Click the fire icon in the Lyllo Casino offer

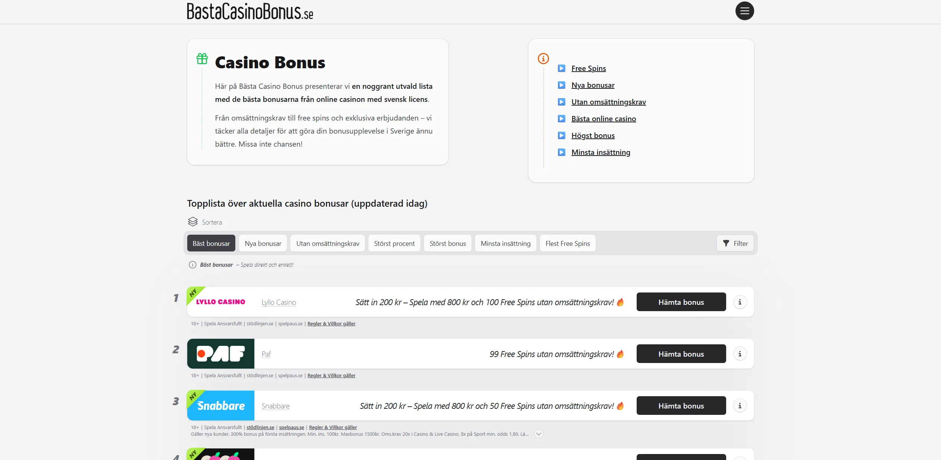620,302
